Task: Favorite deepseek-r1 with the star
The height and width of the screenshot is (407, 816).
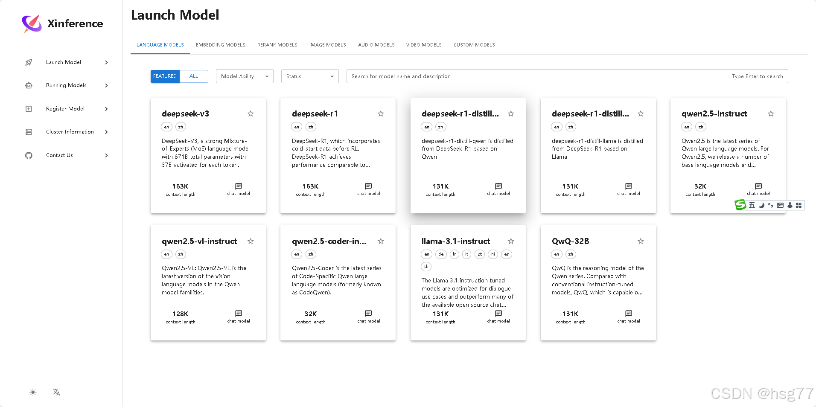Action: (x=381, y=113)
